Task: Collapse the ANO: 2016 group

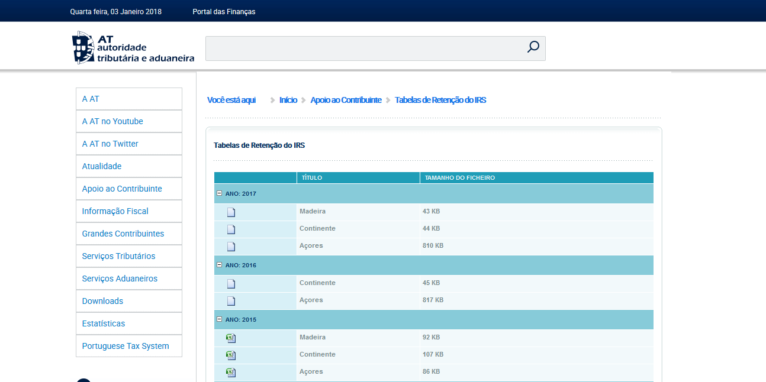Action: click(219, 265)
